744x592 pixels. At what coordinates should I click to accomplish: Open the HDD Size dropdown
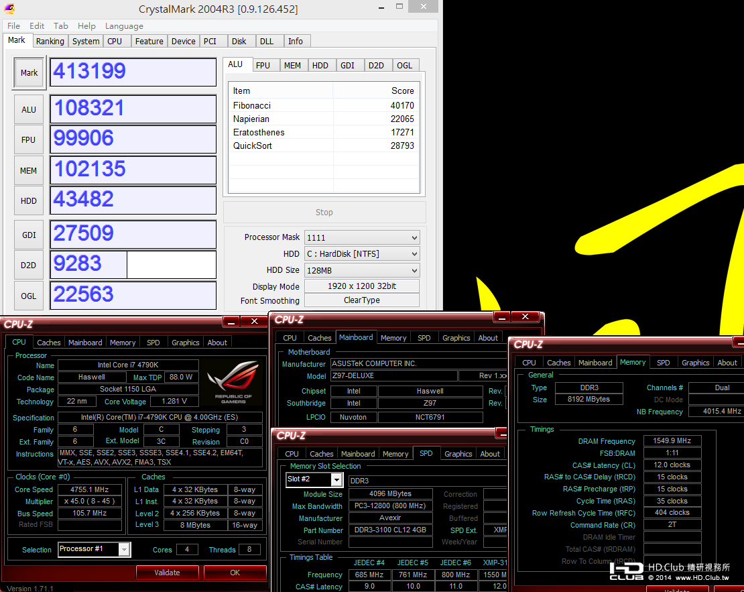pos(362,270)
